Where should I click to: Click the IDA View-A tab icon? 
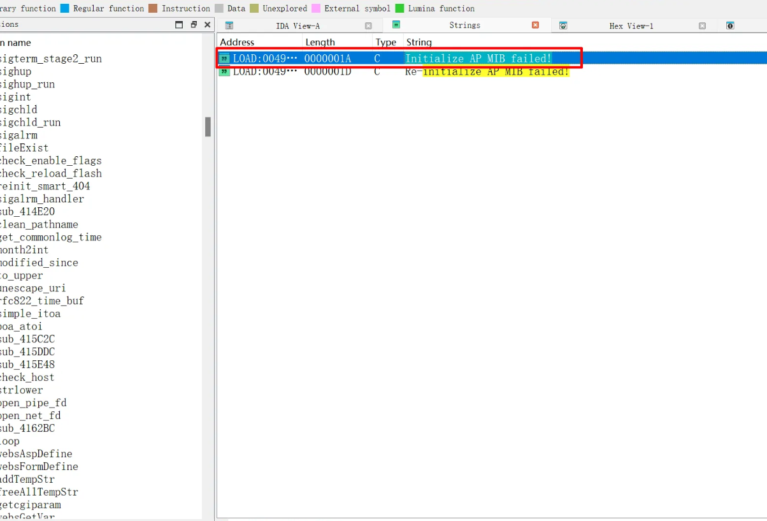click(x=229, y=26)
